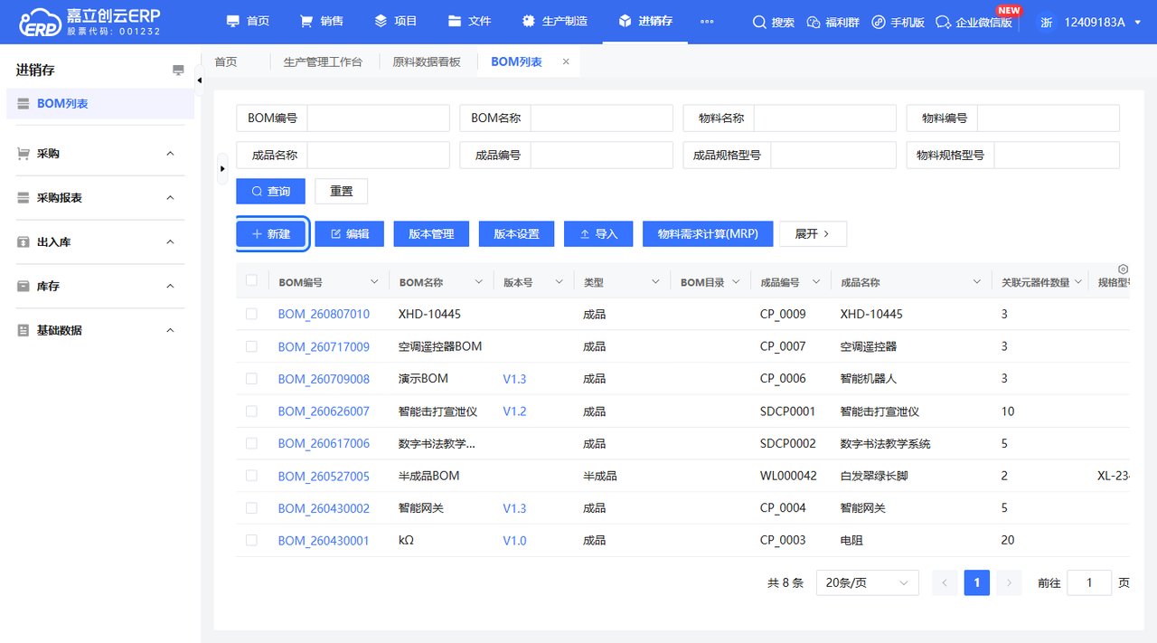Click the 重置 reset button

click(342, 192)
